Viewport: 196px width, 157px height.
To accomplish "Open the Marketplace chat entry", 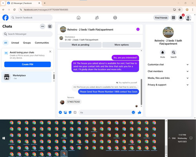I will click(x=26, y=77).
